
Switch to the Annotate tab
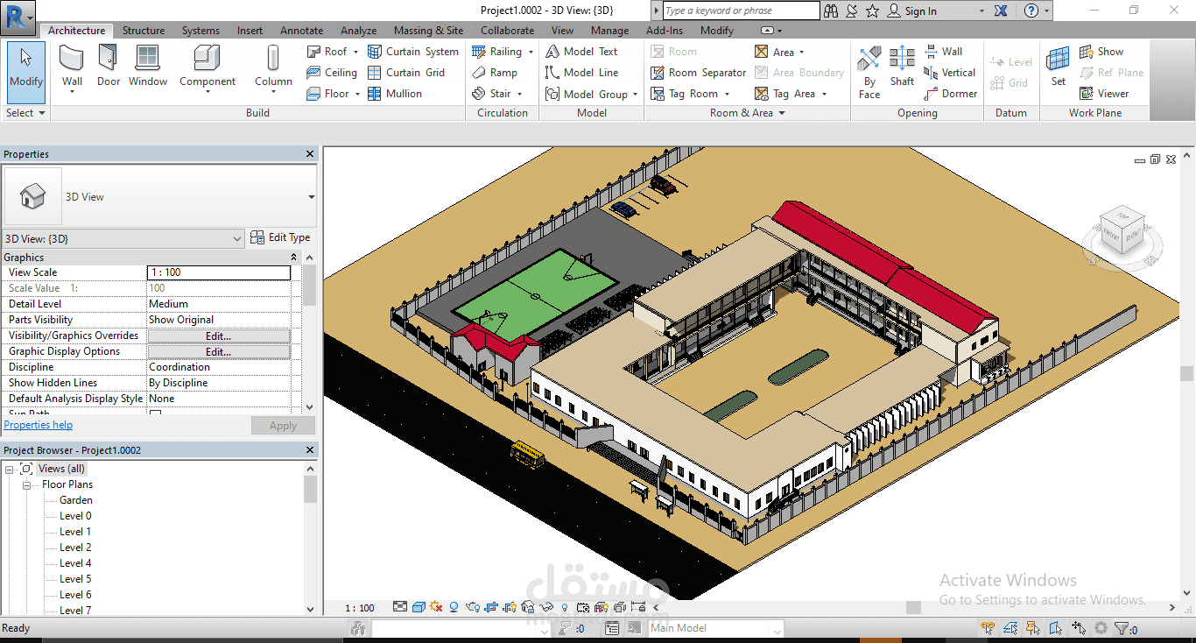coord(301,31)
